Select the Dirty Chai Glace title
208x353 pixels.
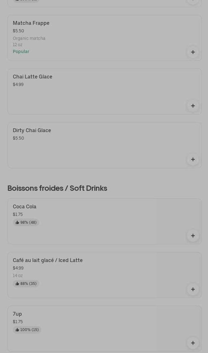click(x=32, y=130)
